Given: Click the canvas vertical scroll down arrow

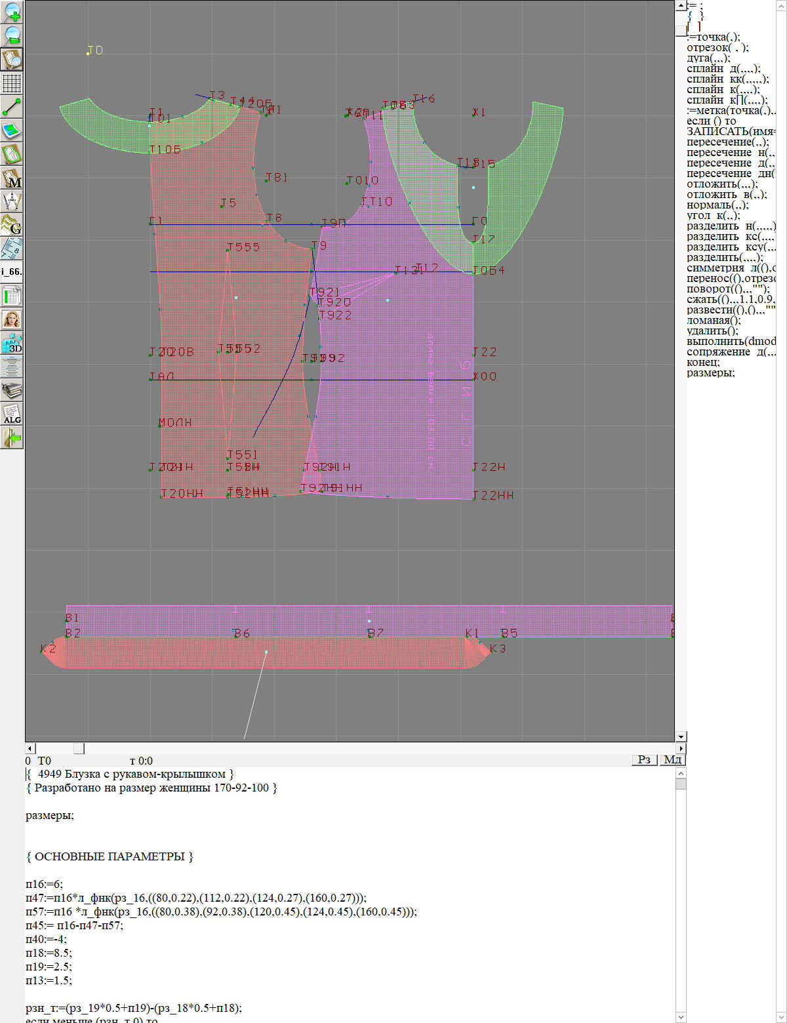Looking at the screenshot, I should click(681, 736).
